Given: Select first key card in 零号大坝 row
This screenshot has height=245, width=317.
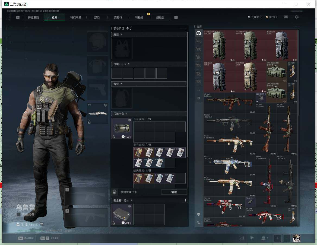Looking at the screenshot, I should pos(139,152).
